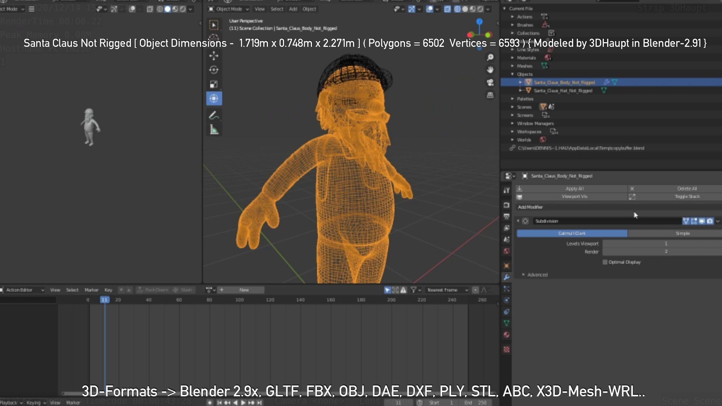Click Apply All modifiers button

click(572, 189)
